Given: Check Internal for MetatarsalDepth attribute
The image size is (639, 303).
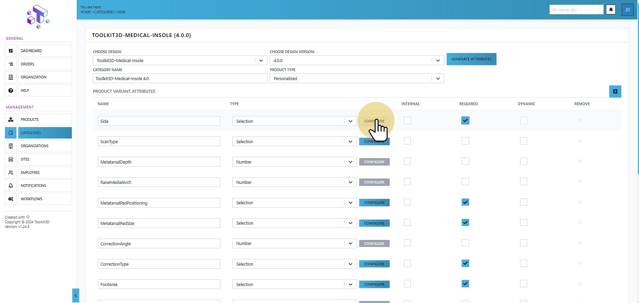Looking at the screenshot, I should click(x=407, y=161).
